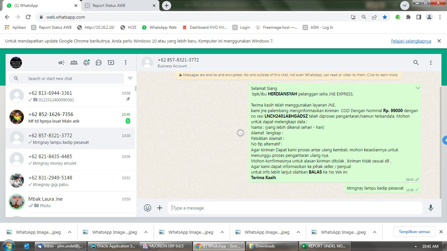Toggle unread chats filter icon
This screenshot has width=447, height=251.
[x=130, y=78]
